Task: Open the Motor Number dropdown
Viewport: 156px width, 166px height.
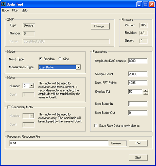Action: coord(31,86)
